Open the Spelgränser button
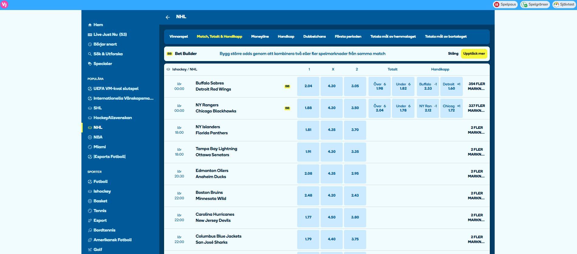 click(535, 5)
